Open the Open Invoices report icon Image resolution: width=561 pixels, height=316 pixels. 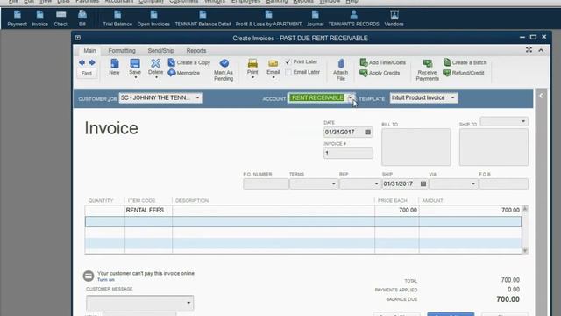click(x=153, y=18)
